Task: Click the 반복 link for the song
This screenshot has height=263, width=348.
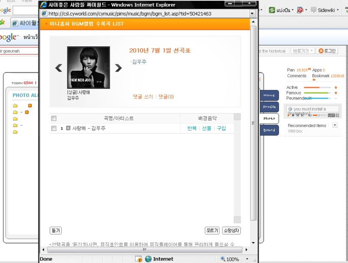Action: (192, 128)
